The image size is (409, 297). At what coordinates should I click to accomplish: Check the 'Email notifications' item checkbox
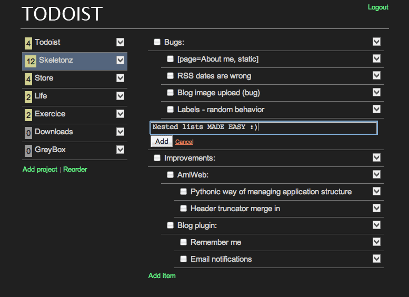pyautogui.click(x=183, y=259)
